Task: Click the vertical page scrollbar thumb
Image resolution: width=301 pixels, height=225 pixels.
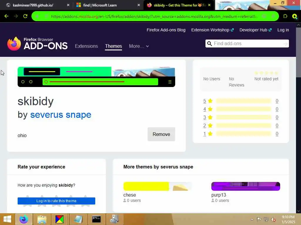Action: (x=298, y=52)
